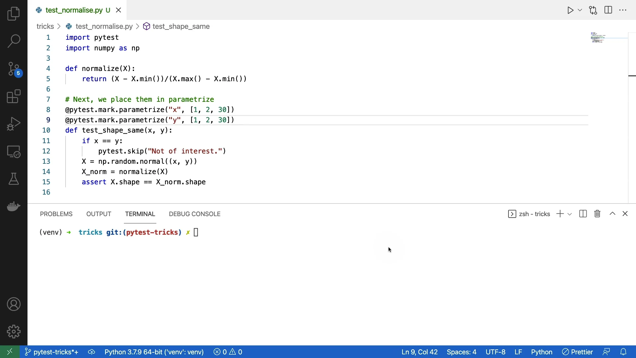Open Remote Explorer view

[x=14, y=152]
